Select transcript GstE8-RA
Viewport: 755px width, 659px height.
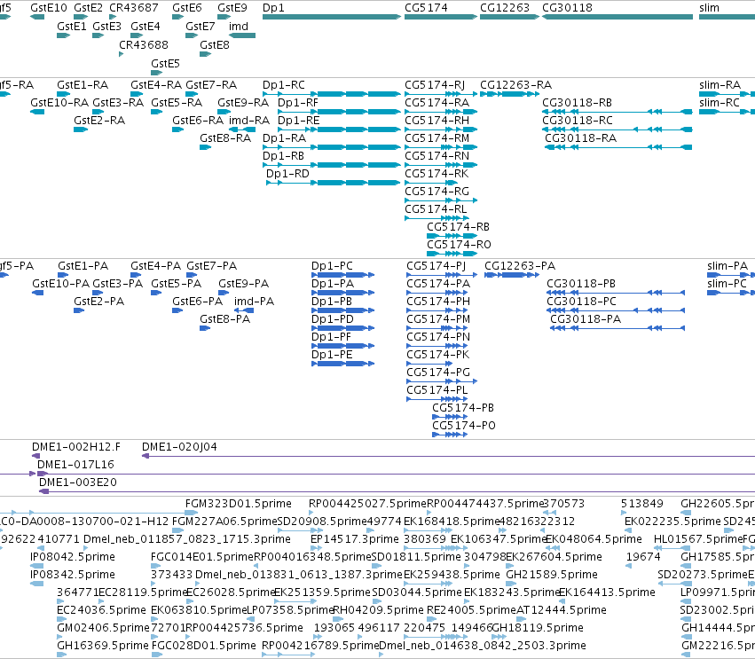click(206, 147)
